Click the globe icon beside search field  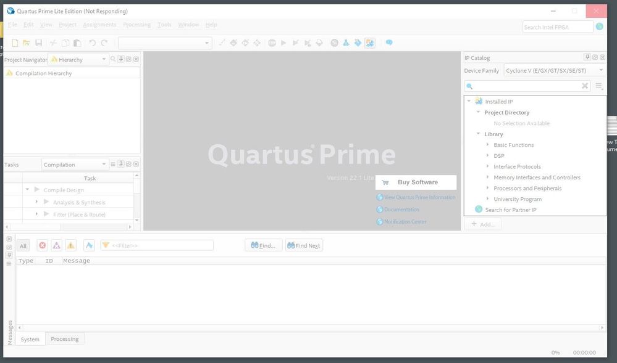point(599,27)
